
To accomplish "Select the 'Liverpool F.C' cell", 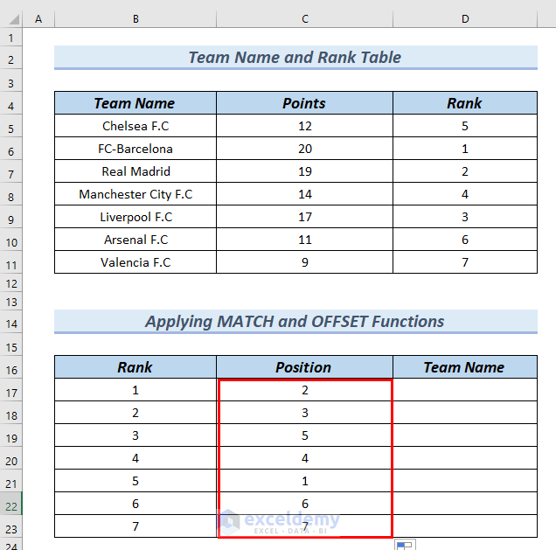I will [x=136, y=217].
